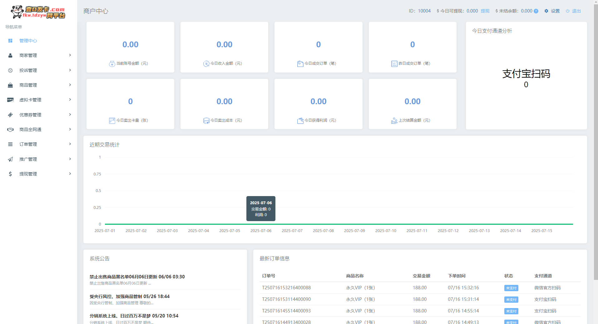Viewport: 598px width, 324px height.
Task: Click the 提现 withdraw link
Action: pos(485,11)
